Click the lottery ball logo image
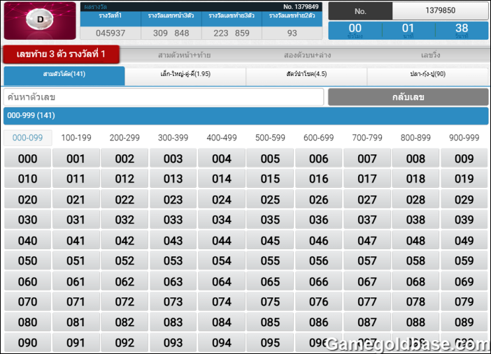 [40, 21]
